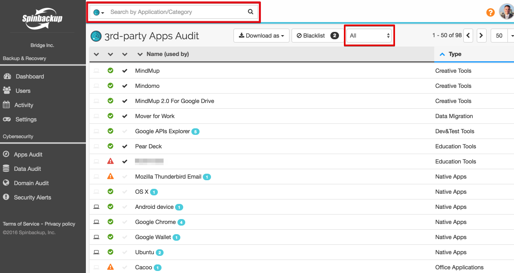Click user count badge for Google APIs Explorer
Screen dimensions: 514x273
point(195,132)
